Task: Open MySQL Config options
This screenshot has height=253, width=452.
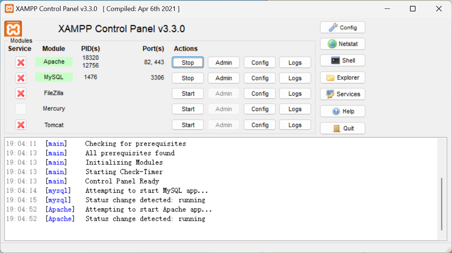Action: pos(260,78)
